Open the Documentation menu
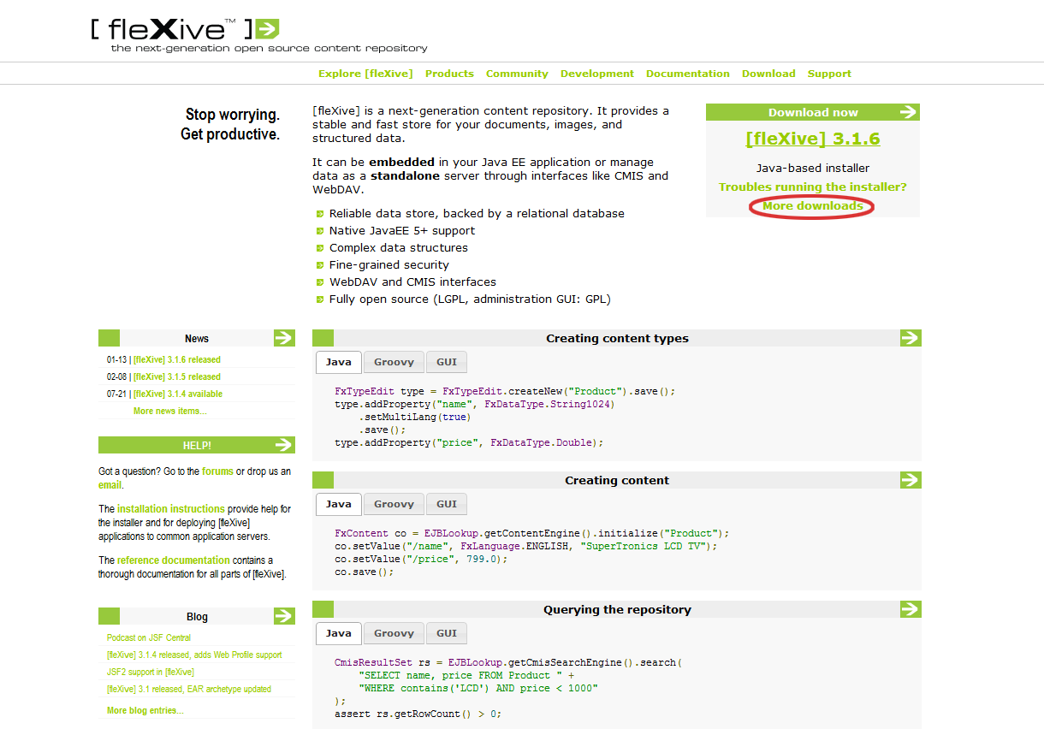Screen dimensions: 1044x729 688,74
